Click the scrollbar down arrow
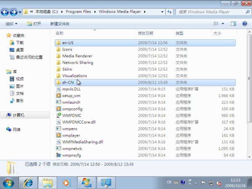252x189 pixels. [249, 157]
